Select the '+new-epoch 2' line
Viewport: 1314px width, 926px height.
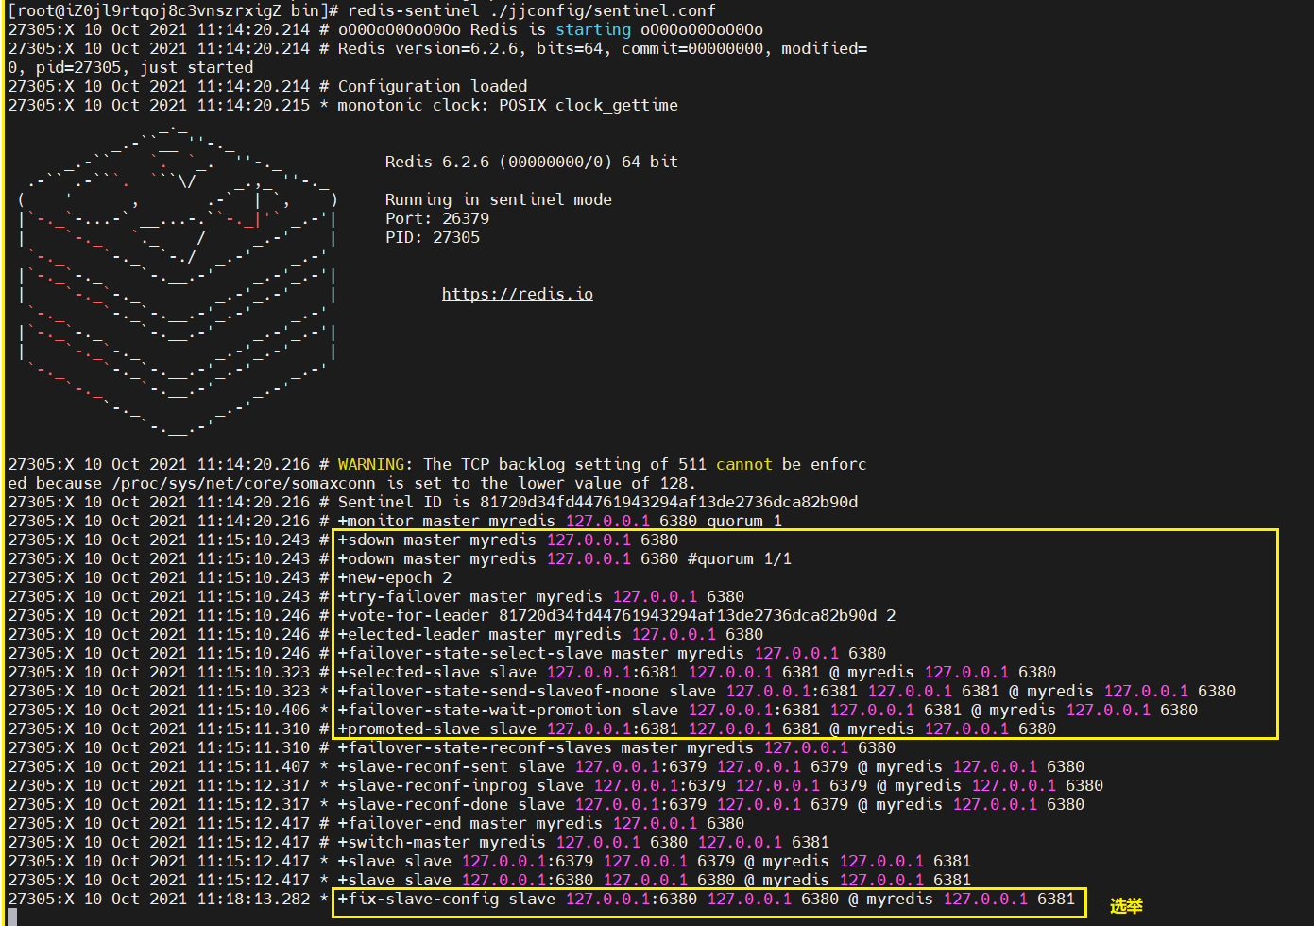coord(395,577)
